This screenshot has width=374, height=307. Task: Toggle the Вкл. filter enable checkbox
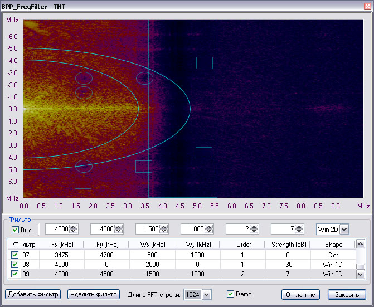coord(15,230)
